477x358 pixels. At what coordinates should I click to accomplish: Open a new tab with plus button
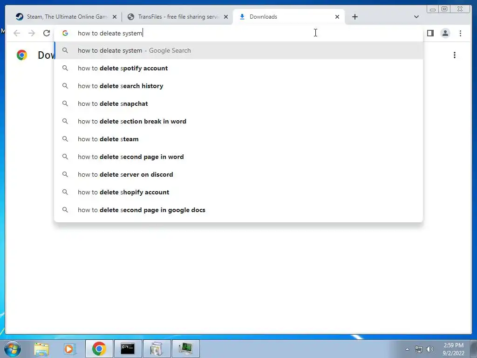pos(354,17)
